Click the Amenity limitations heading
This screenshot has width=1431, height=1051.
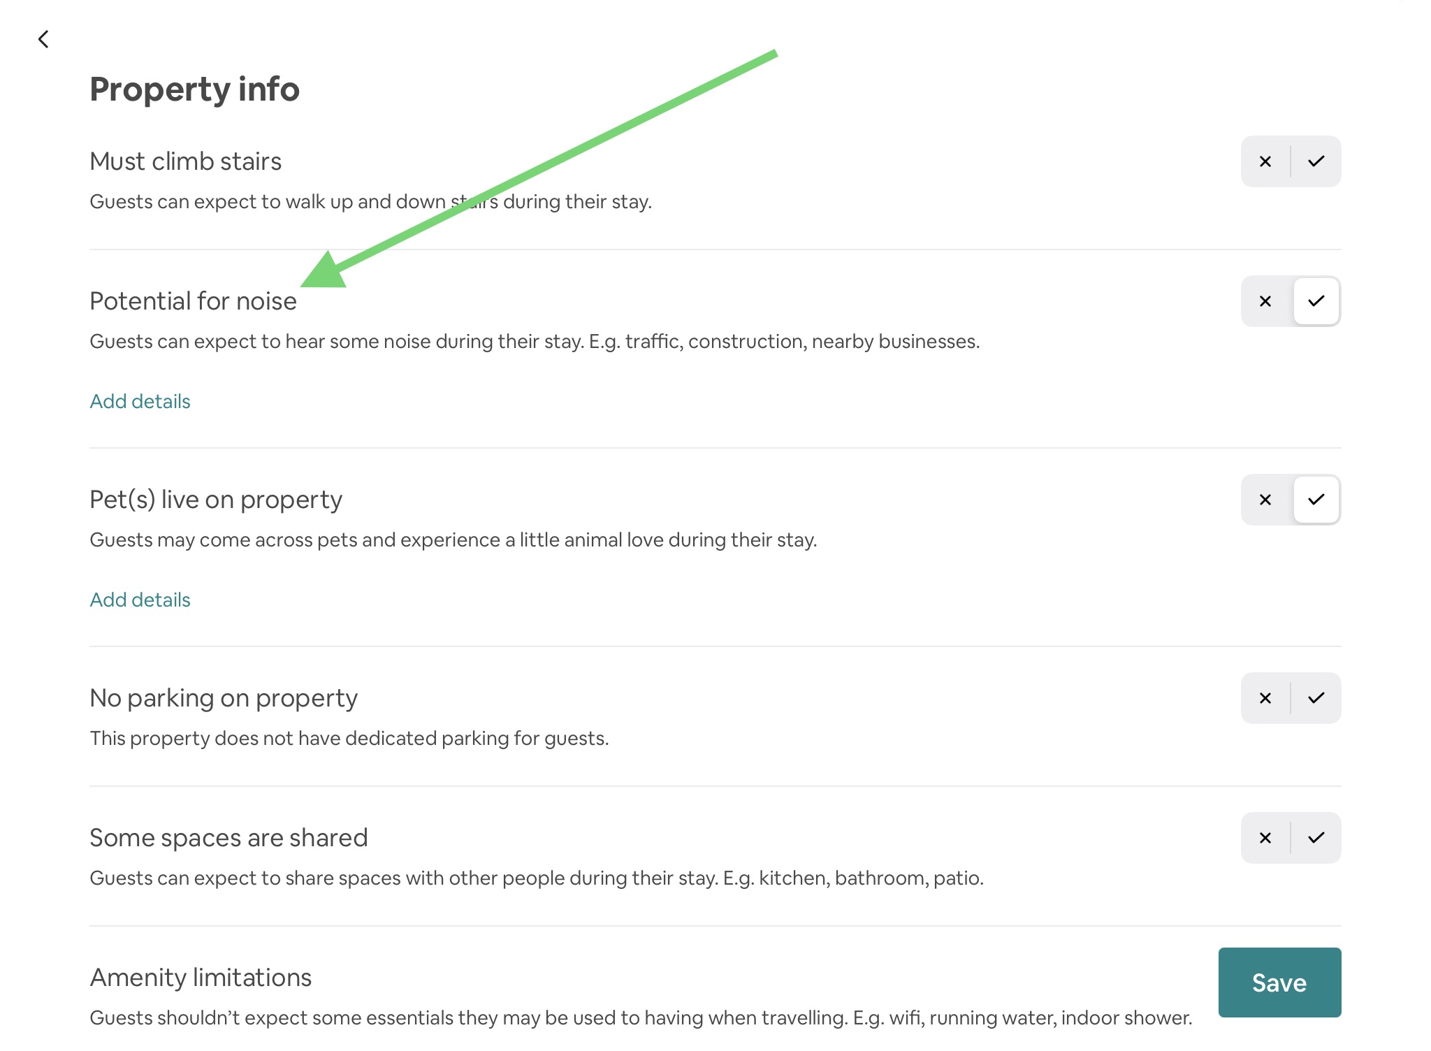coord(201,978)
